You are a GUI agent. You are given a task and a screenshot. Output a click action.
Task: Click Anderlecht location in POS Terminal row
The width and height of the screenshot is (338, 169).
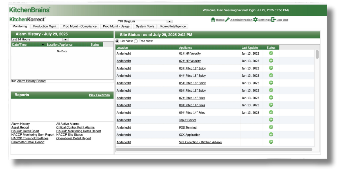pos(124,128)
